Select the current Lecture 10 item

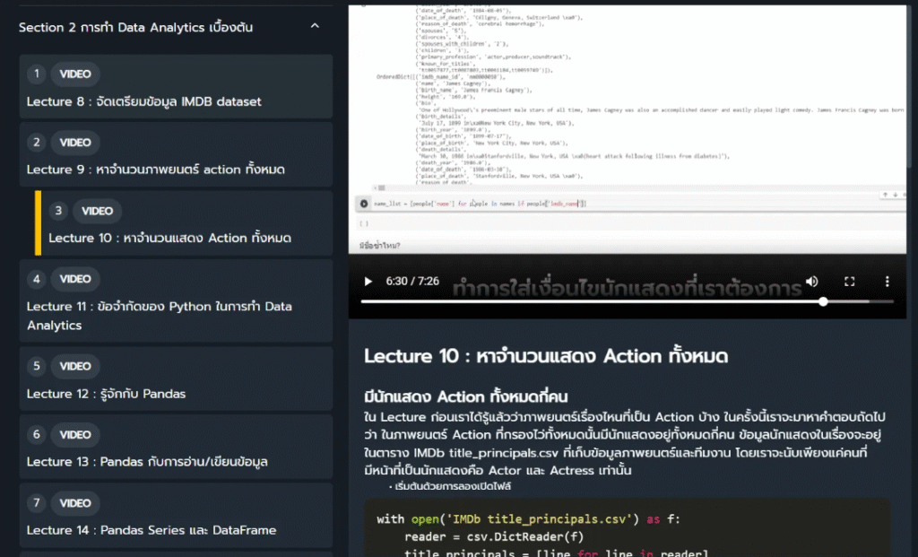click(169, 238)
